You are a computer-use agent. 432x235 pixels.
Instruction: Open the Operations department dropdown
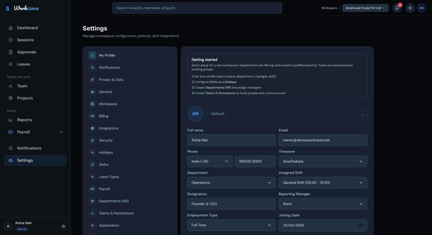(x=231, y=183)
